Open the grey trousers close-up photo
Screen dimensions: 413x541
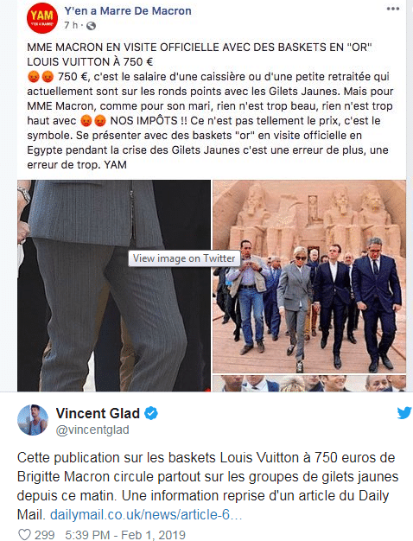coord(114,285)
